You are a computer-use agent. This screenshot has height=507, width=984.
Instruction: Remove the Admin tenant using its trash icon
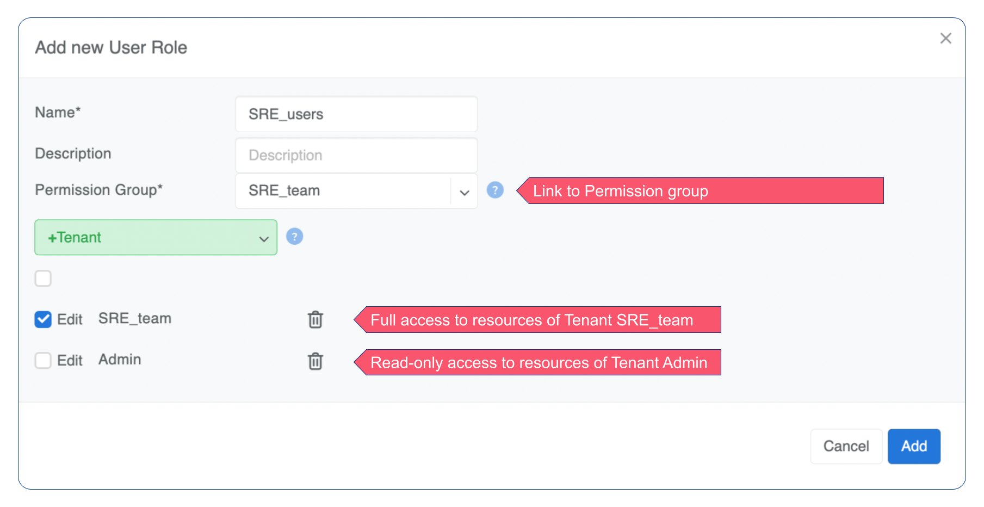coord(315,361)
